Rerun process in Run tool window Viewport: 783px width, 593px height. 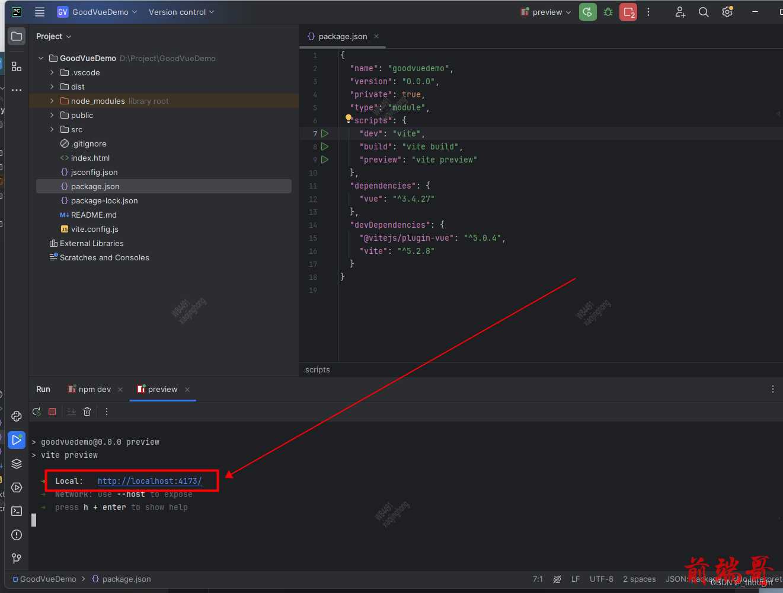point(37,412)
